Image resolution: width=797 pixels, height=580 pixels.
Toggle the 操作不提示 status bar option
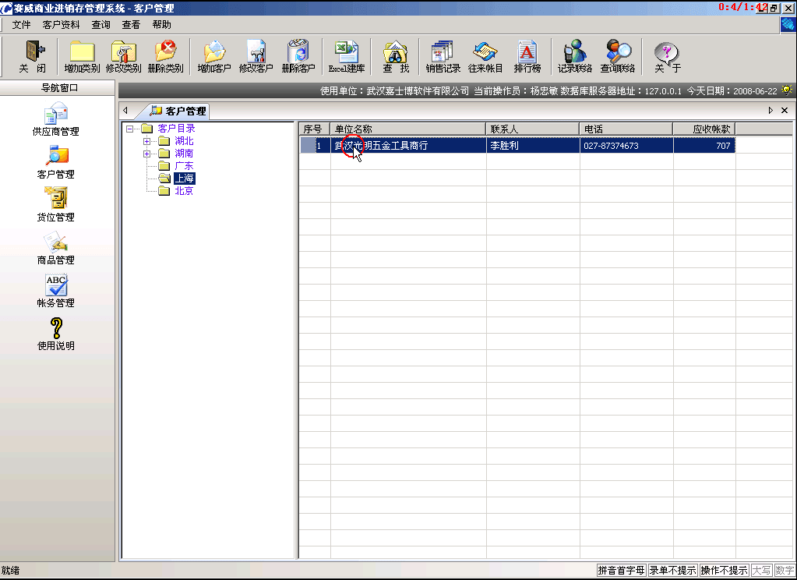[724, 571]
